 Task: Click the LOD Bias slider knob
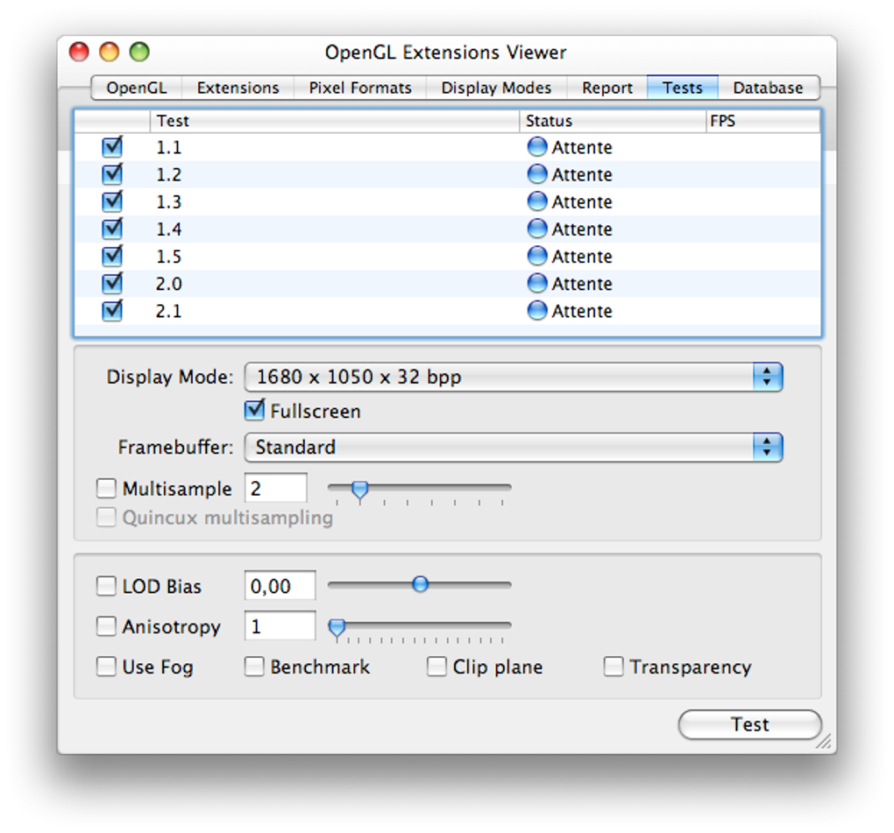pos(421,584)
